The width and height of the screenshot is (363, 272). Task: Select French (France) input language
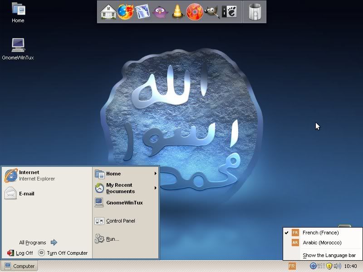(323, 233)
